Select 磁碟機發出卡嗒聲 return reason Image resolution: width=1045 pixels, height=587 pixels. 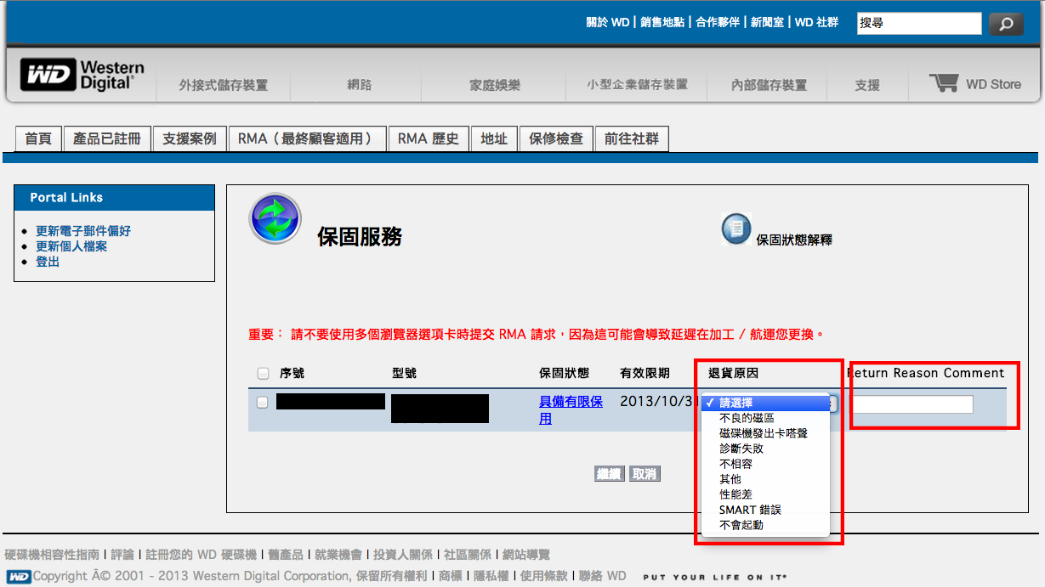pos(765,433)
